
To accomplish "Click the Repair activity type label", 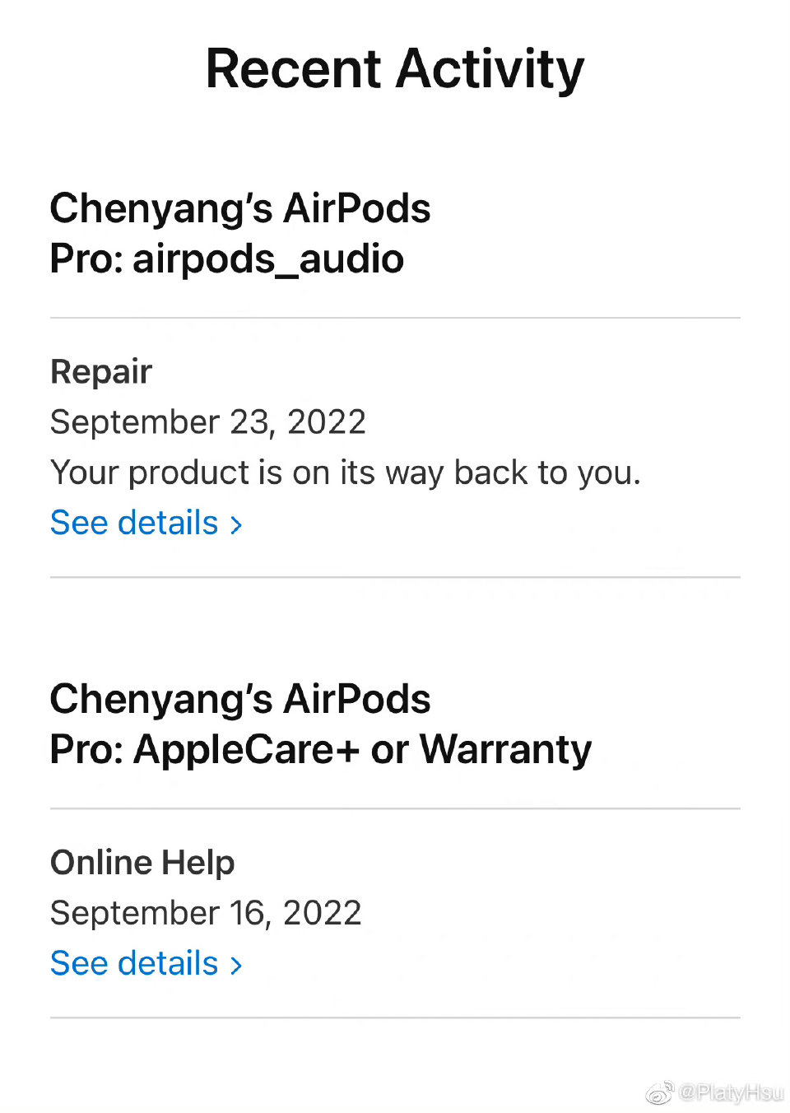I will pyautogui.click(x=101, y=372).
